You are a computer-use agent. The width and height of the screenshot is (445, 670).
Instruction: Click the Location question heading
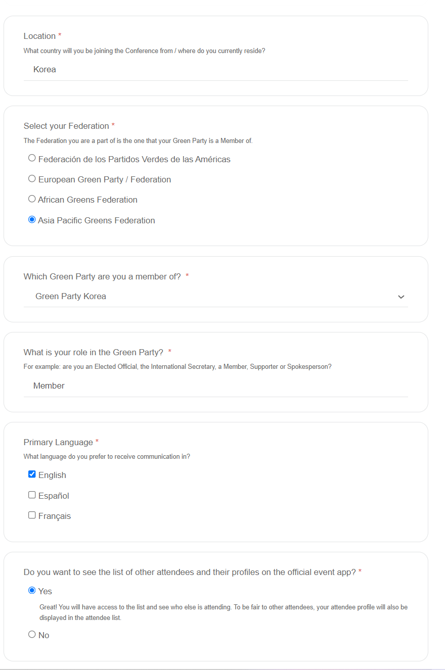pyautogui.click(x=39, y=36)
